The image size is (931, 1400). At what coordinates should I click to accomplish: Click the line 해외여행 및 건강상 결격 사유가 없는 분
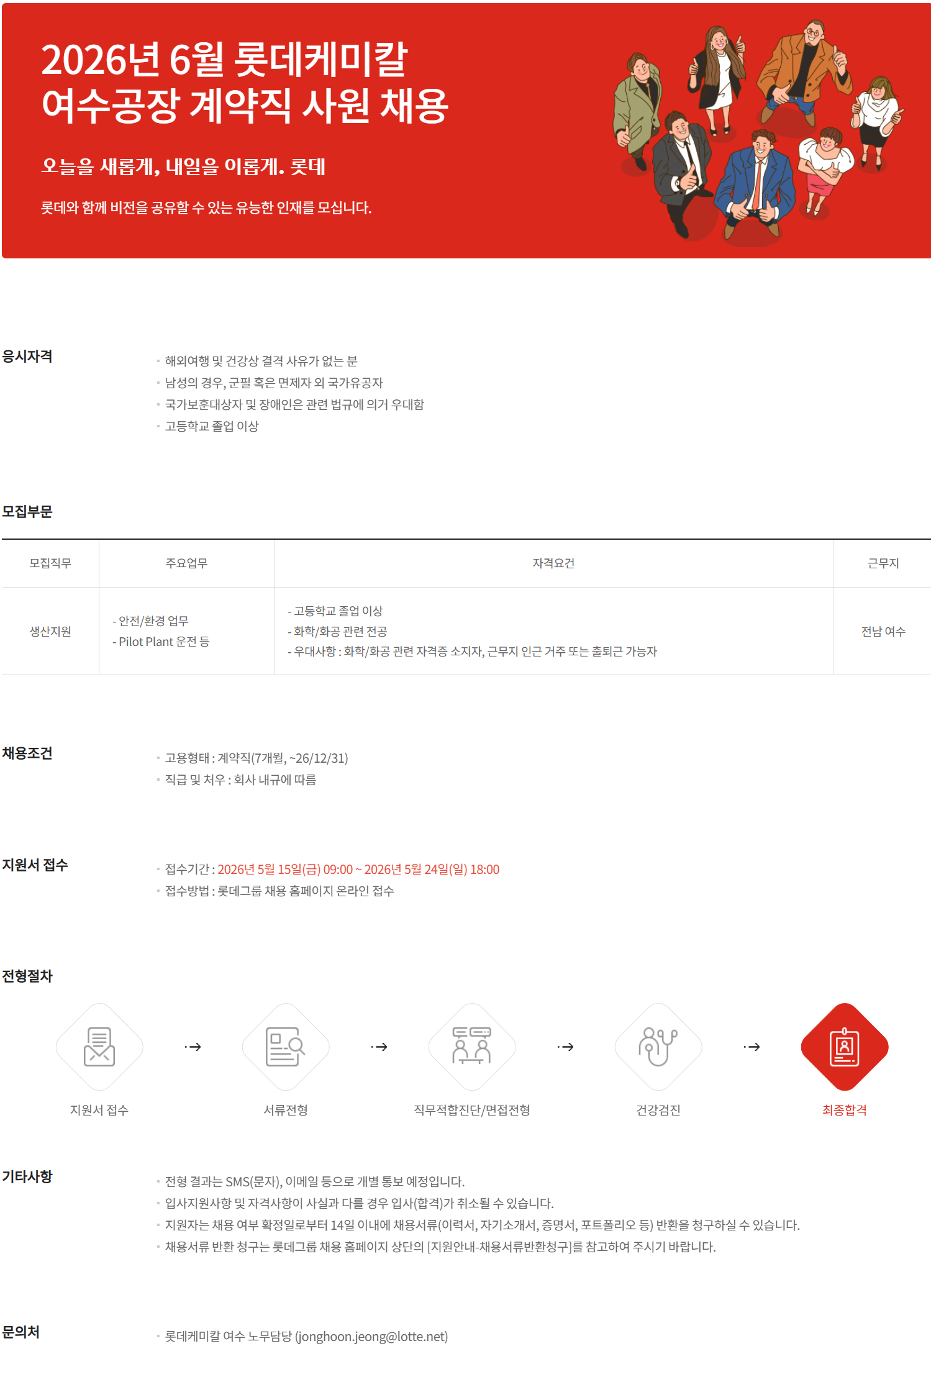(x=261, y=361)
